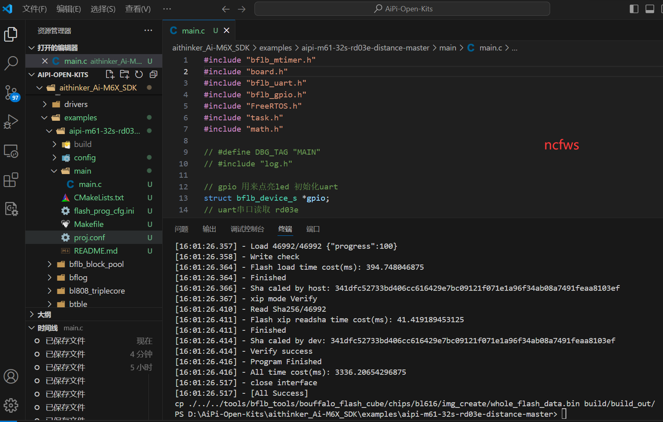Screen dimensions: 663x422
Task: Open explorer panel more actions ellipsis
Action: pyautogui.click(x=148, y=30)
